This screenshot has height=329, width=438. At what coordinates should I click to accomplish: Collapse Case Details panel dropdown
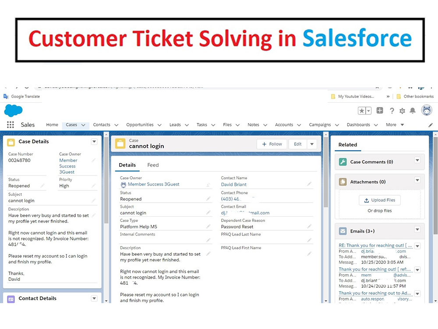[94, 142]
